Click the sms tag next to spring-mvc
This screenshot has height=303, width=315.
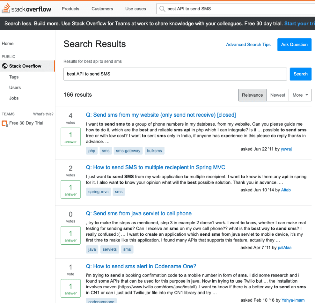click(x=119, y=191)
